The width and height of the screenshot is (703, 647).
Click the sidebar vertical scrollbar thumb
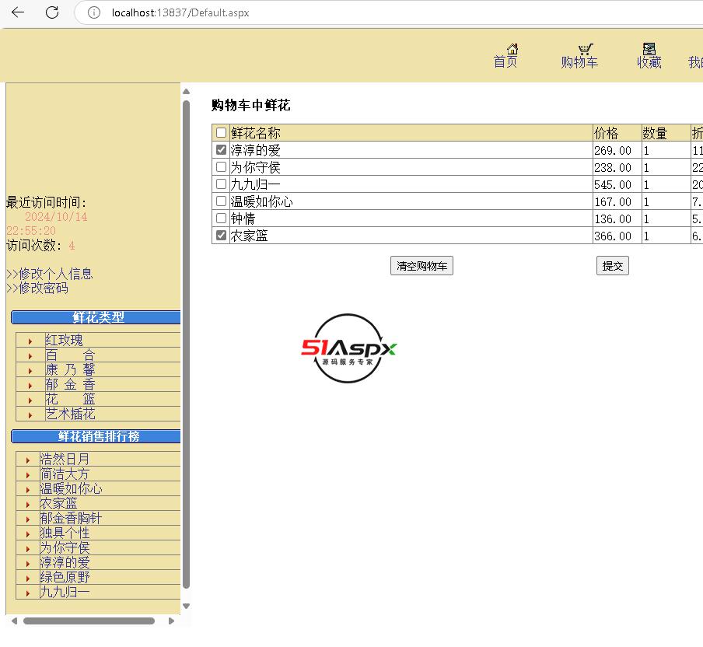[186, 342]
